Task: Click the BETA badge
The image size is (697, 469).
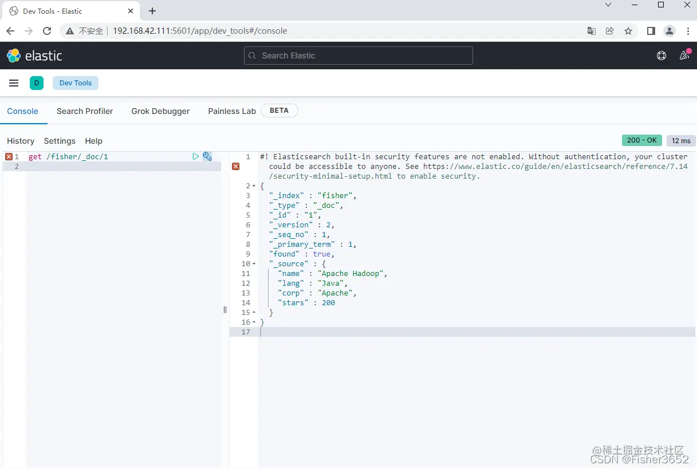Action: (x=279, y=111)
